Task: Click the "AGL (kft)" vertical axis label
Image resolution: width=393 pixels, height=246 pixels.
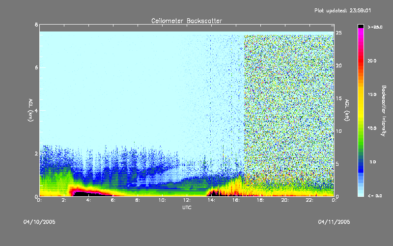Action: pyautogui.click(x=347, y=110)
